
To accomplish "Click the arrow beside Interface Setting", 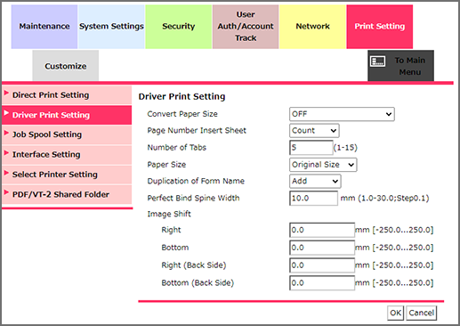I will coord(6,152).
